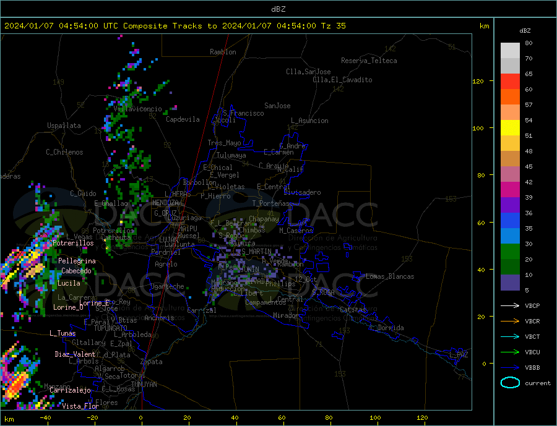This screenshot has width=557, height=426.
Task: Click the 'C_Guido' map label
Action: pos(83,194)
